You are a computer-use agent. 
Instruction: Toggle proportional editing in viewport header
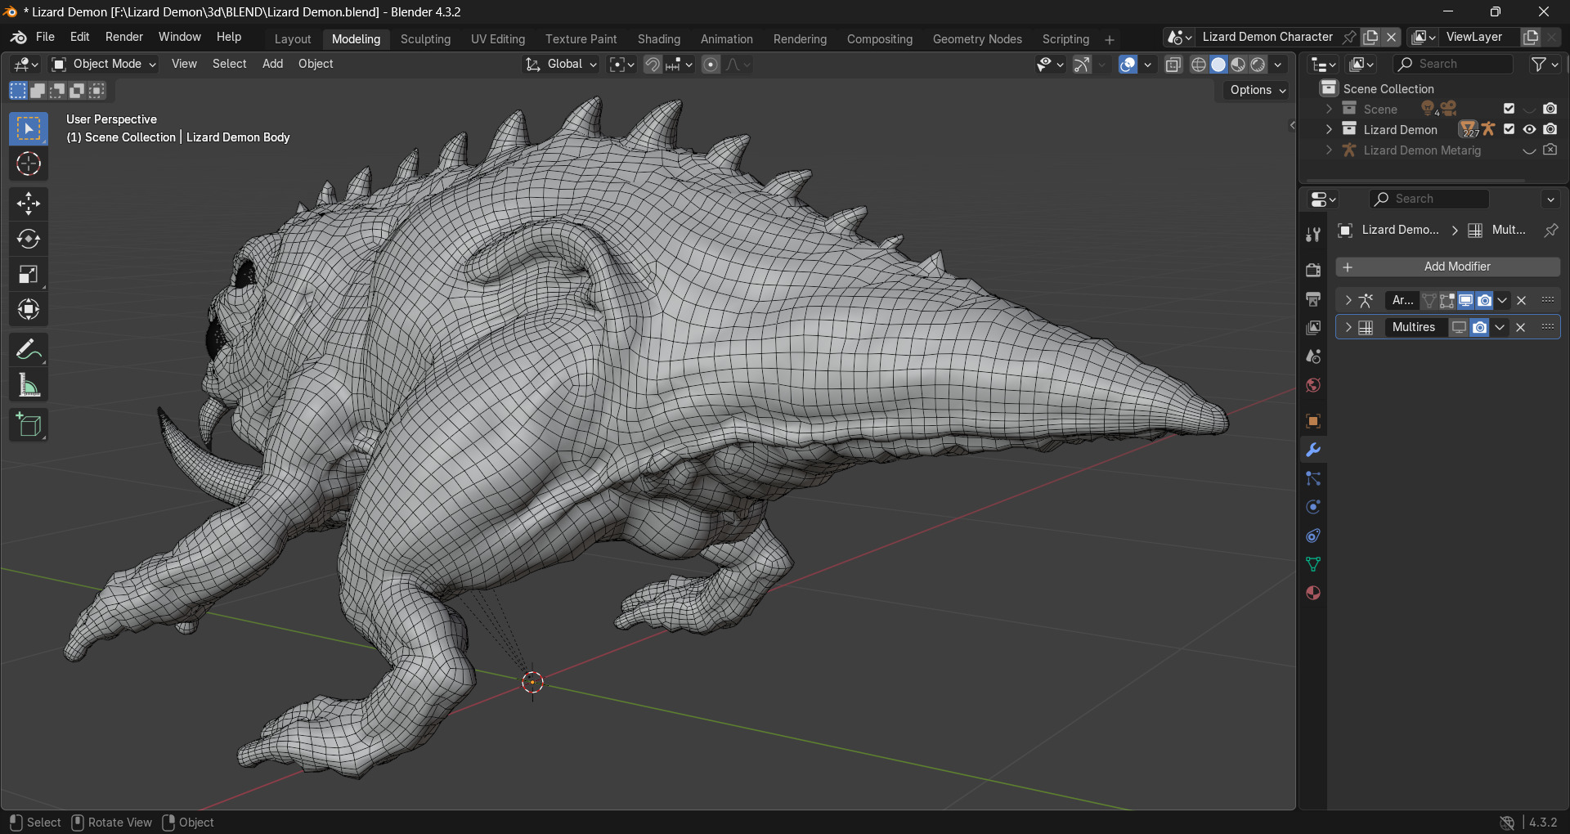pyautogui.click(x=711, y=65)
